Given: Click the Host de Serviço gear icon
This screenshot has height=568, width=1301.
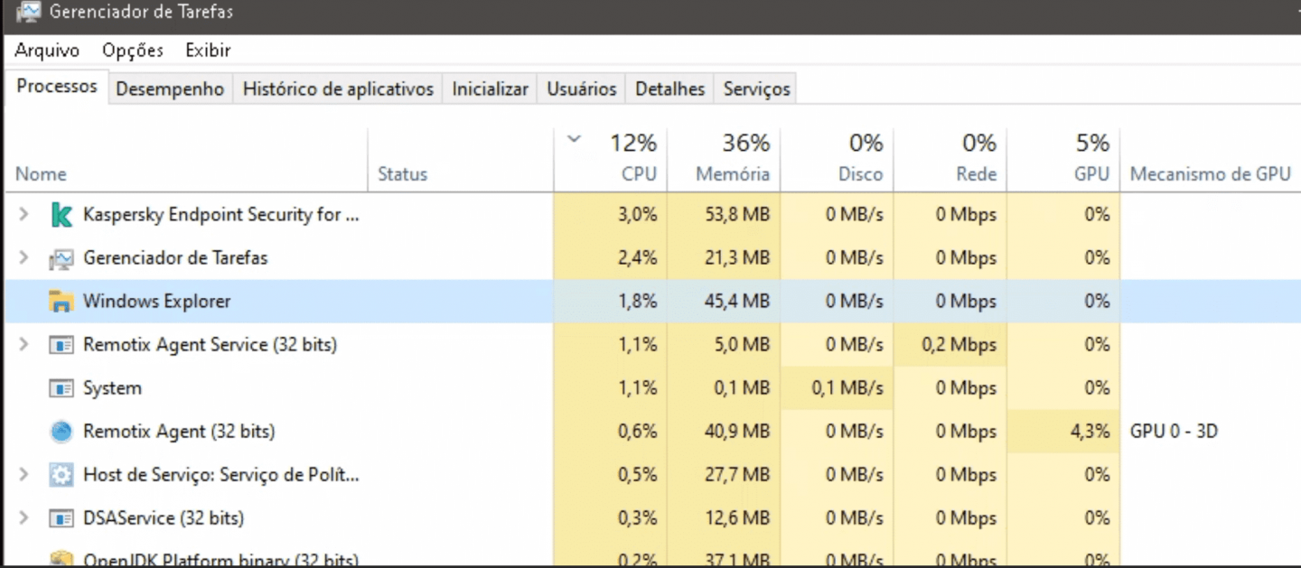Looking at the screenshot, I should (61, 475).
